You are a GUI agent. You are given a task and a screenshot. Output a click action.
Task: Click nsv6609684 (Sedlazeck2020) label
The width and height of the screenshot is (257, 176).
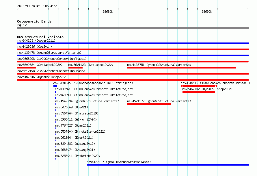point(40,65)
